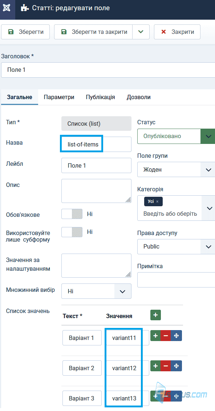Switch to the Дозволи tab
Viewport: 215px width, 411px height.
[138, 97]
